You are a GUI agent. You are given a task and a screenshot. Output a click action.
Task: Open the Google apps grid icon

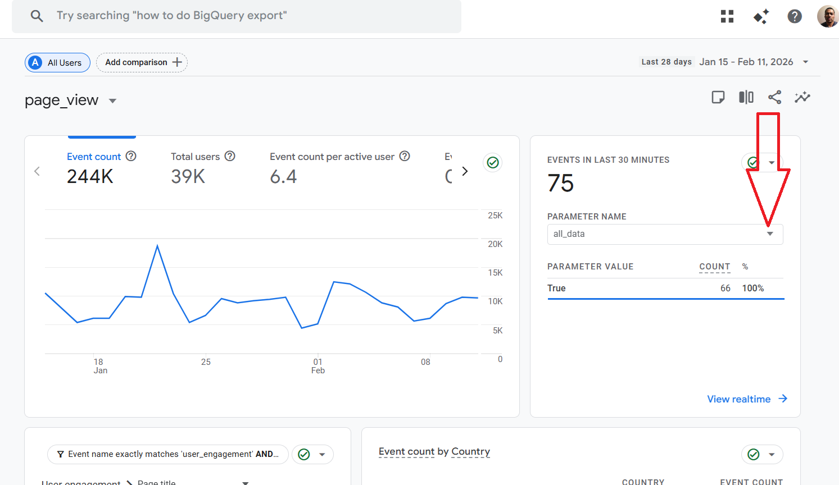727,16
